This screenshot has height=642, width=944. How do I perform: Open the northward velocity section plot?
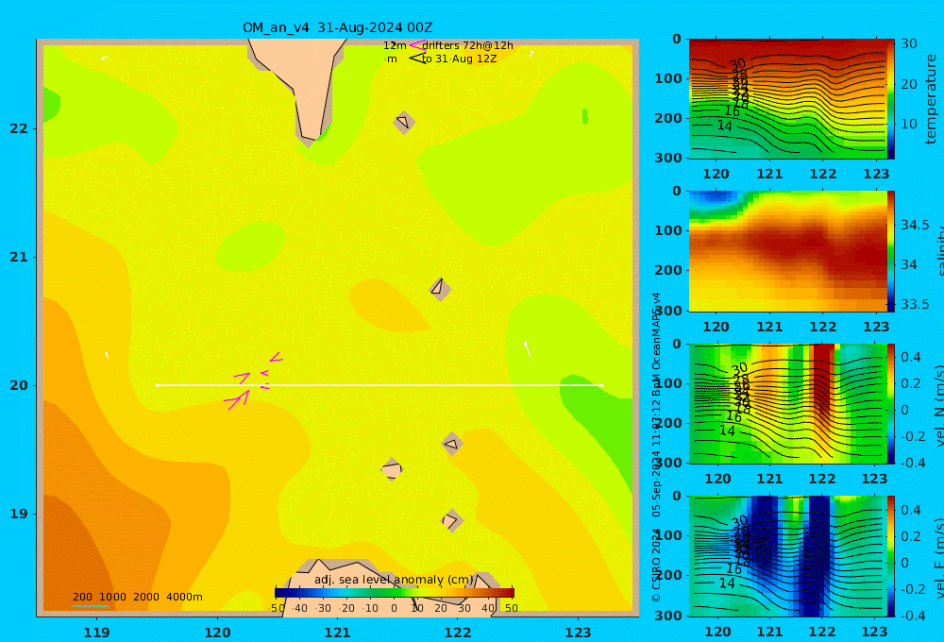point(787,403)
